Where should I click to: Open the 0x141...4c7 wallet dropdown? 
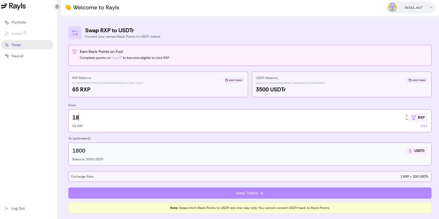pyautogui.click(x=413, y=7)
